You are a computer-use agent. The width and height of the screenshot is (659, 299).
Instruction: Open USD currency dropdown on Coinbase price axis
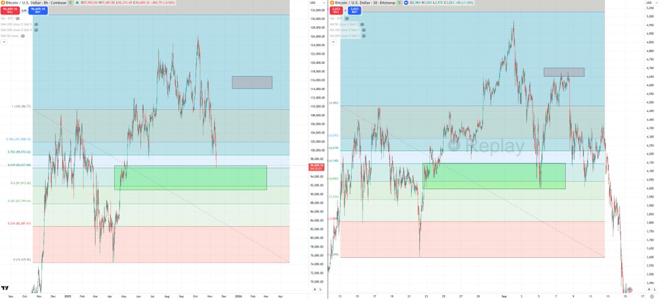[317, 3]
